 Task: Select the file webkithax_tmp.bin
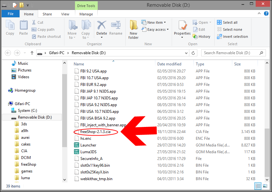point(94,179)
